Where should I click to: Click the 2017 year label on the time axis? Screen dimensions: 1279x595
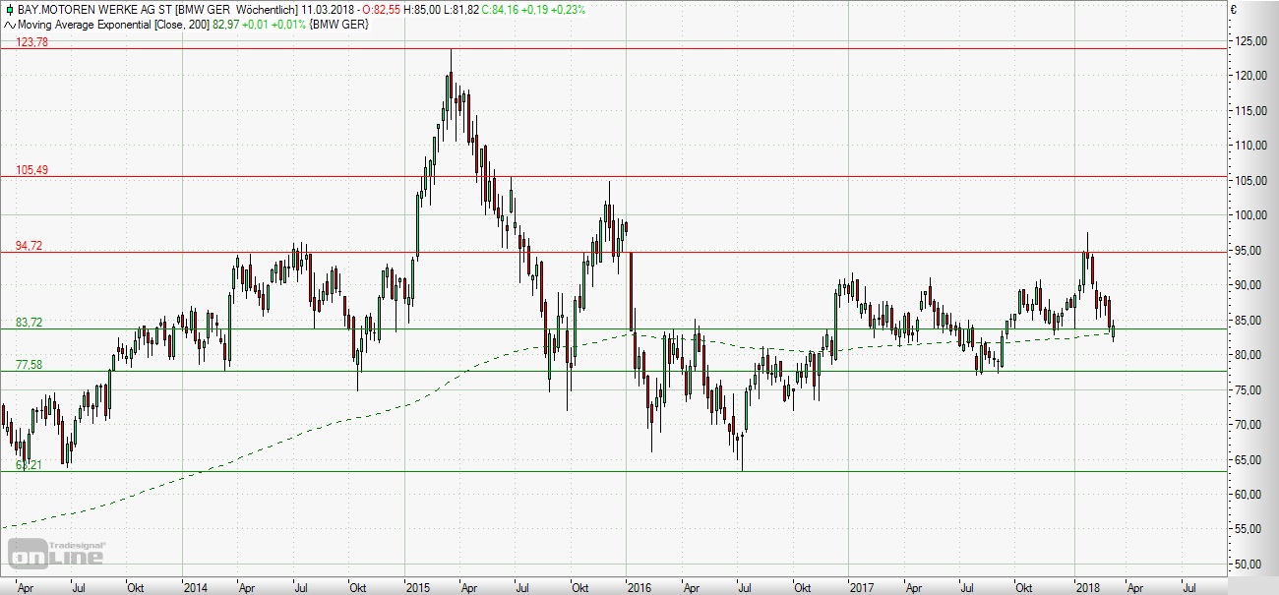pyautogui.click(x=863, y=586)
